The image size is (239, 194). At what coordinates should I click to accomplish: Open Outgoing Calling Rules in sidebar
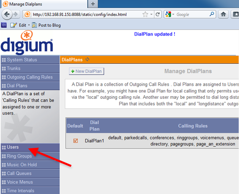point(30,77)
